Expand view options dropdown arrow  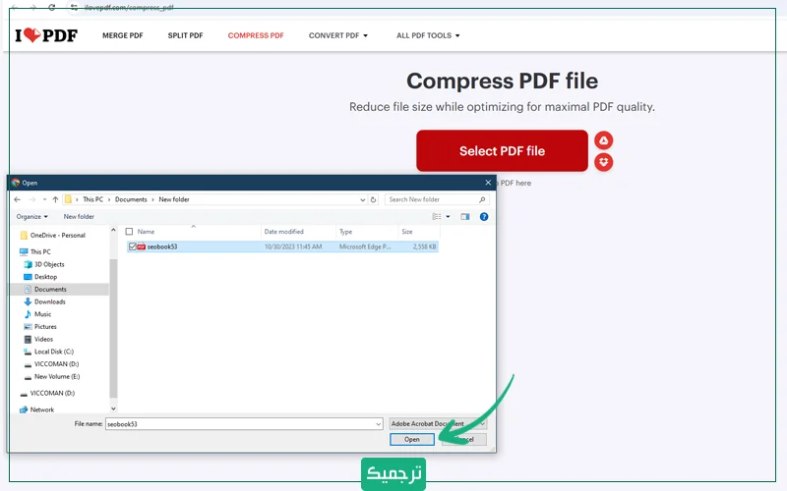448,216
